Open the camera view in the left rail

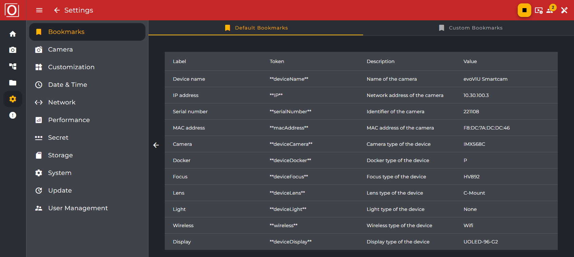click(13, 50)
